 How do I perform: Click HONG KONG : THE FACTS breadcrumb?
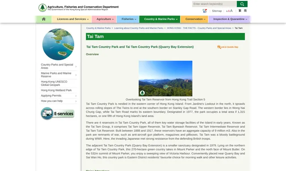pyautogui.click(x=199, y=28)
